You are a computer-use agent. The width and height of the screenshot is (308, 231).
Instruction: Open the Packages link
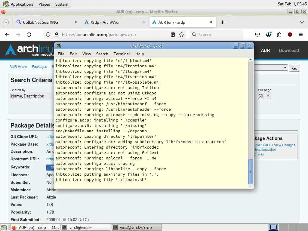(x=39, y=66)
